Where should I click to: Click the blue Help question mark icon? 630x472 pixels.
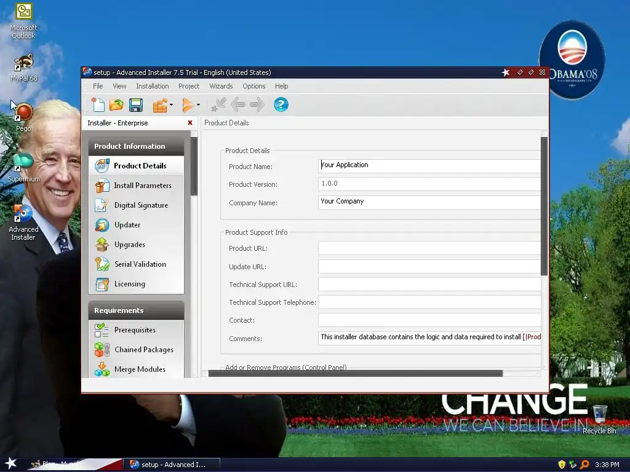pyautogui.click(x=281, y=104)
